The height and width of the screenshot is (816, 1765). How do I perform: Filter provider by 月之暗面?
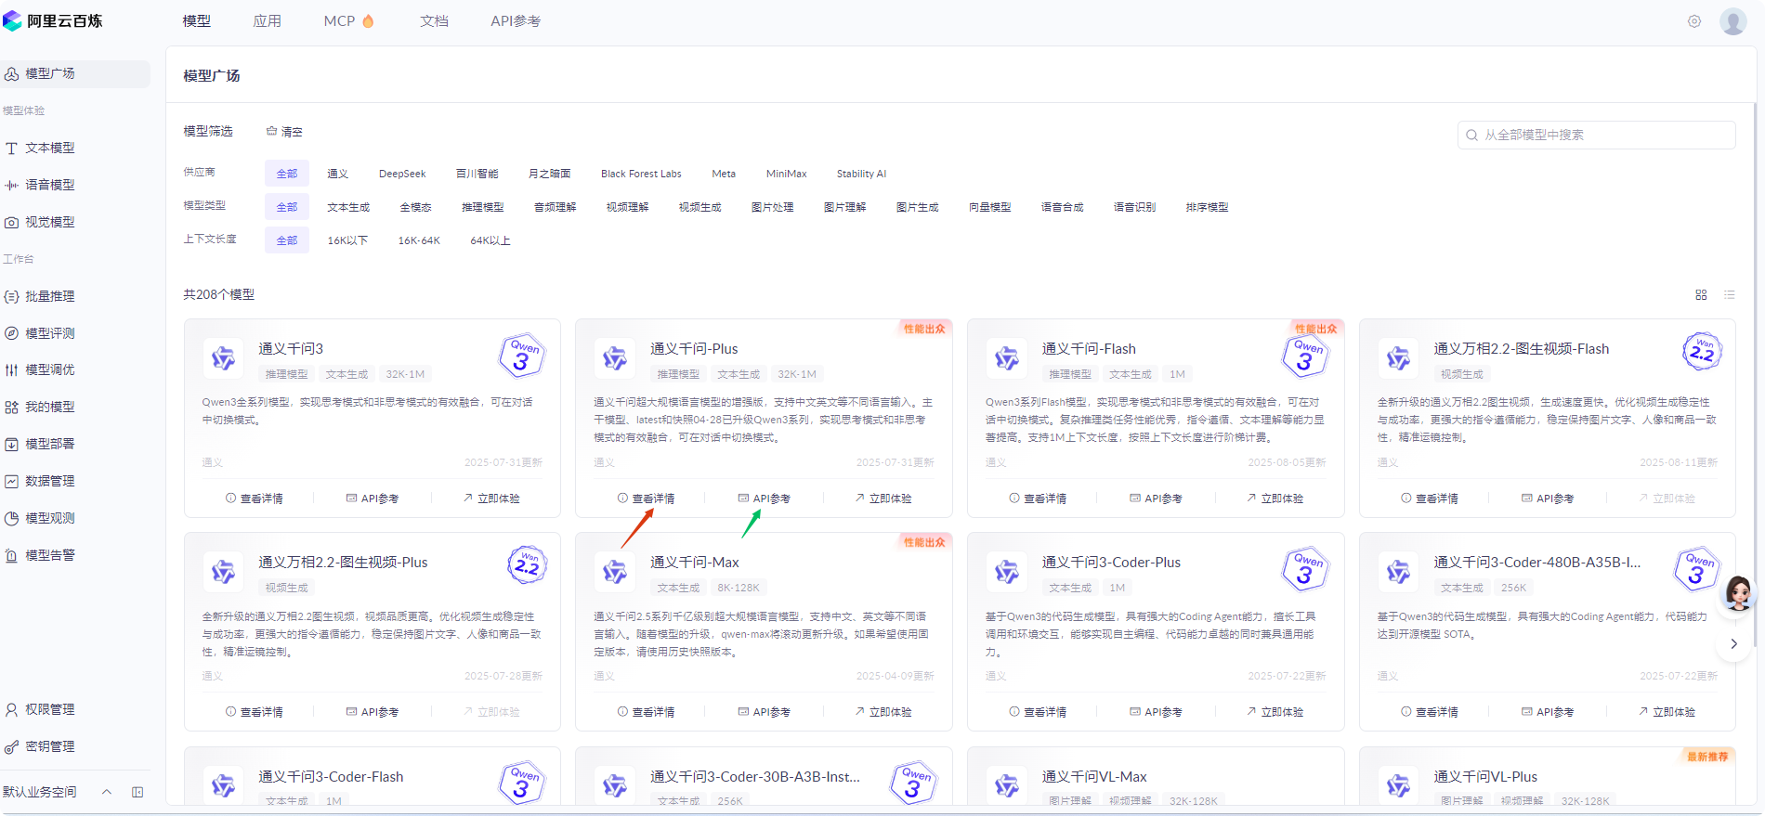click(x=550, y=174)
